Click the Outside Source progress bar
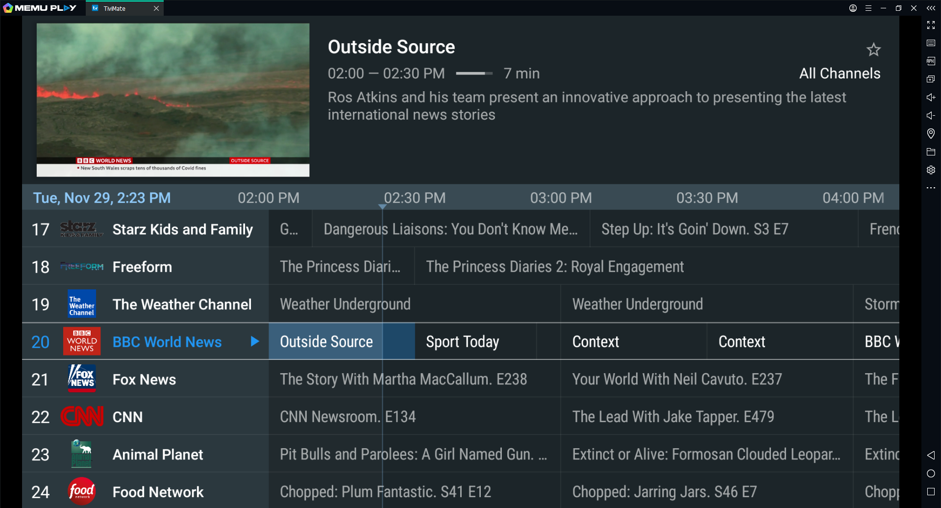The width and height of the screenshot is (941, 508). tap(474, 74)
